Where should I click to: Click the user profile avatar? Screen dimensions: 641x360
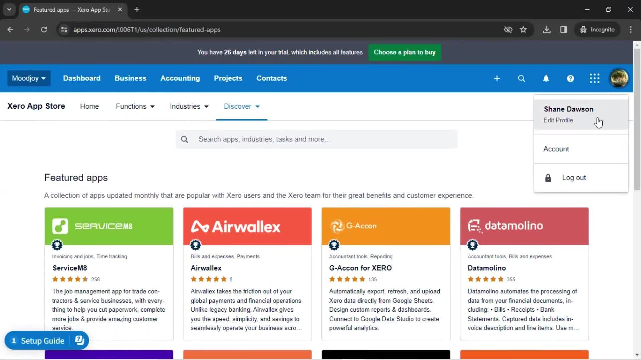point(619,78)
